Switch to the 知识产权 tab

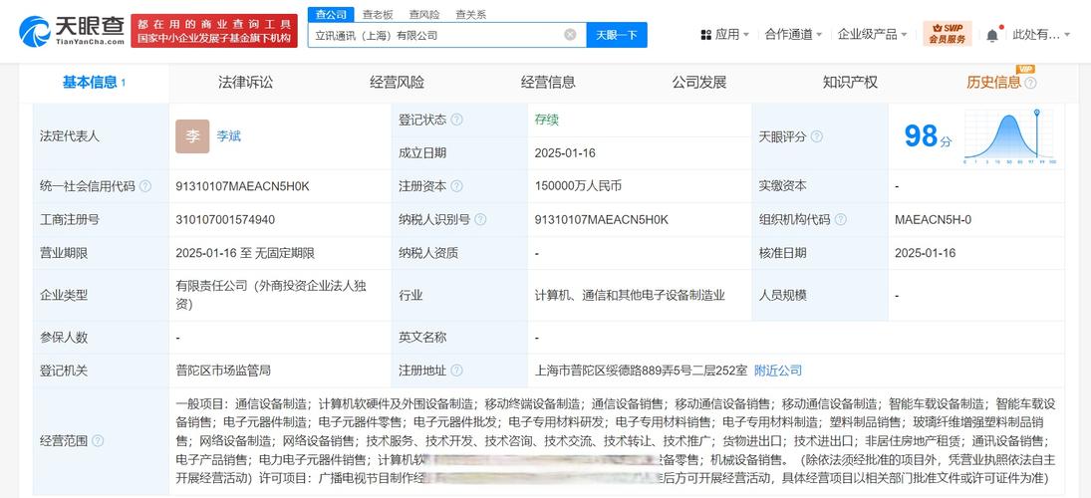point(850,83)
